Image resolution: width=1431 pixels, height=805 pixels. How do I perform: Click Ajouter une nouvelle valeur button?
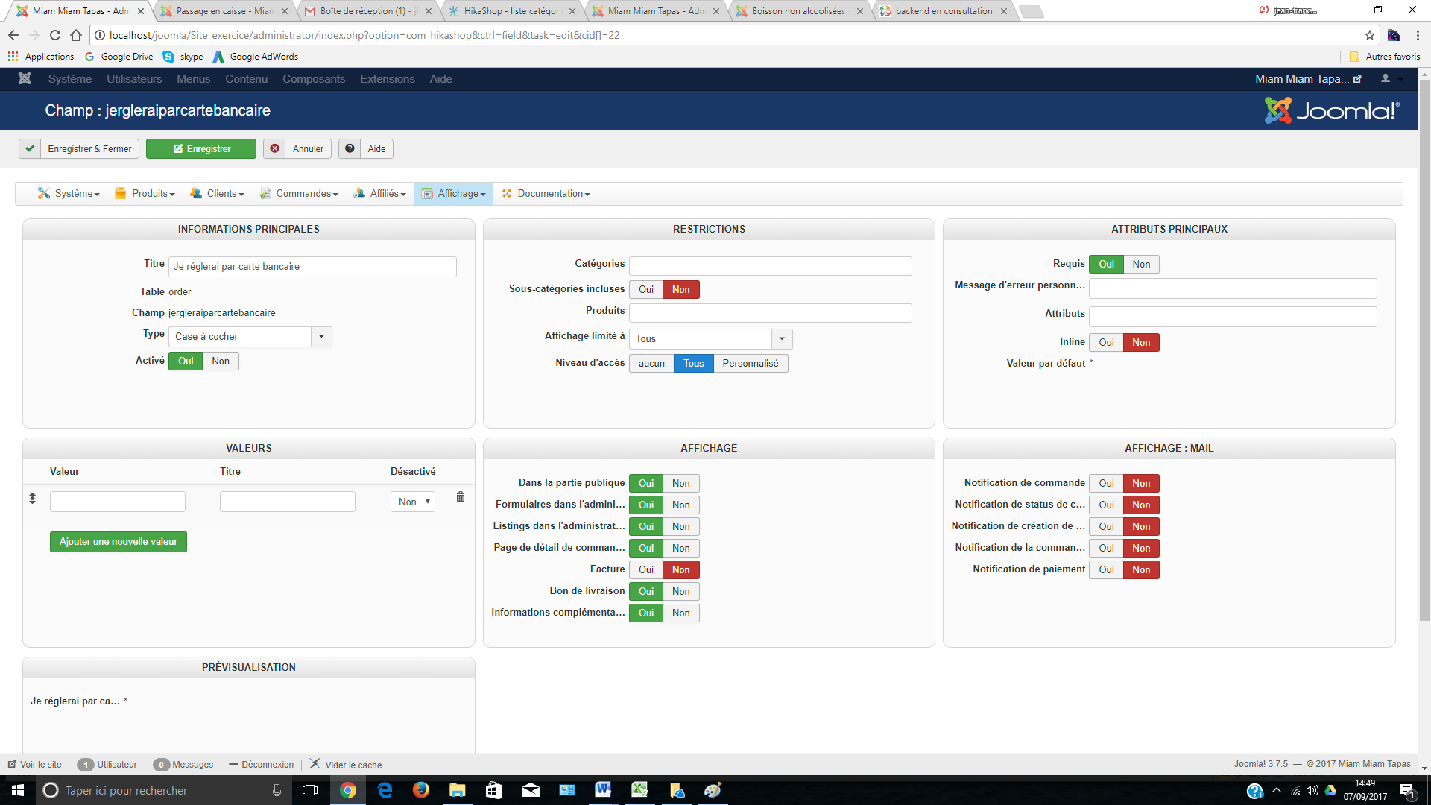tap(118, 541)
